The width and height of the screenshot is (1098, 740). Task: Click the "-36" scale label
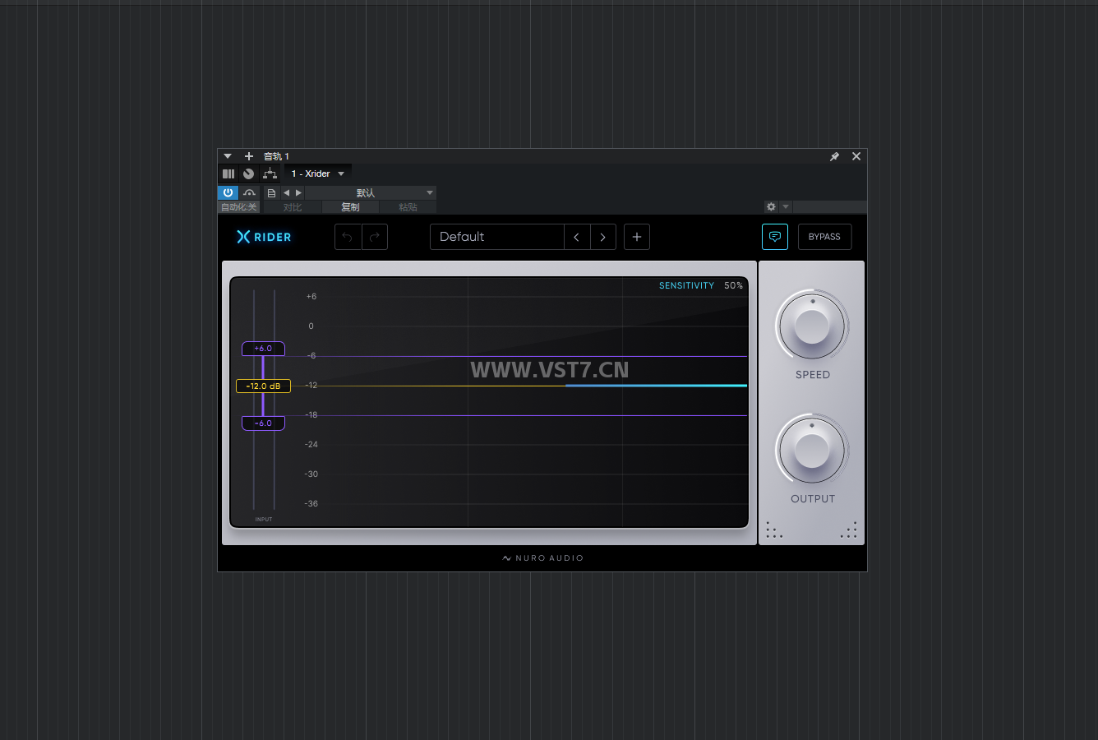[311, 504]
